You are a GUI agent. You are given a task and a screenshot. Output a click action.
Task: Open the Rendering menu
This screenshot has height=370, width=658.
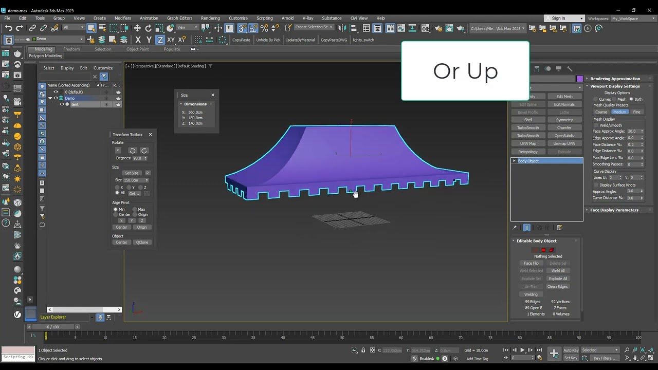pos(210,18)
